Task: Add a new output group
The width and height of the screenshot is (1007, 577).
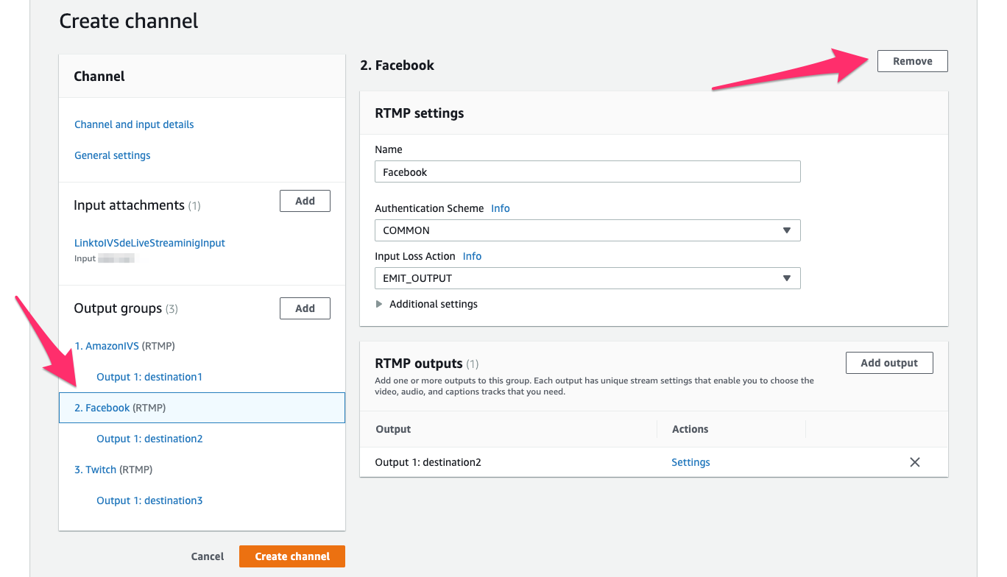Action: [305, 308]
